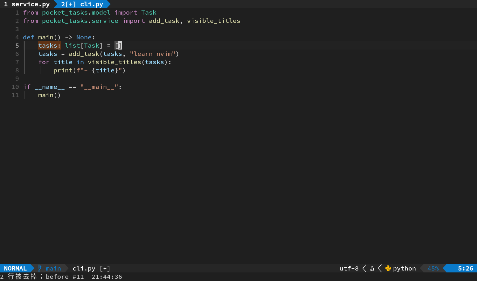
Task: Click 'visible_titles' in the import on line 2
Action: pos(214,21)
